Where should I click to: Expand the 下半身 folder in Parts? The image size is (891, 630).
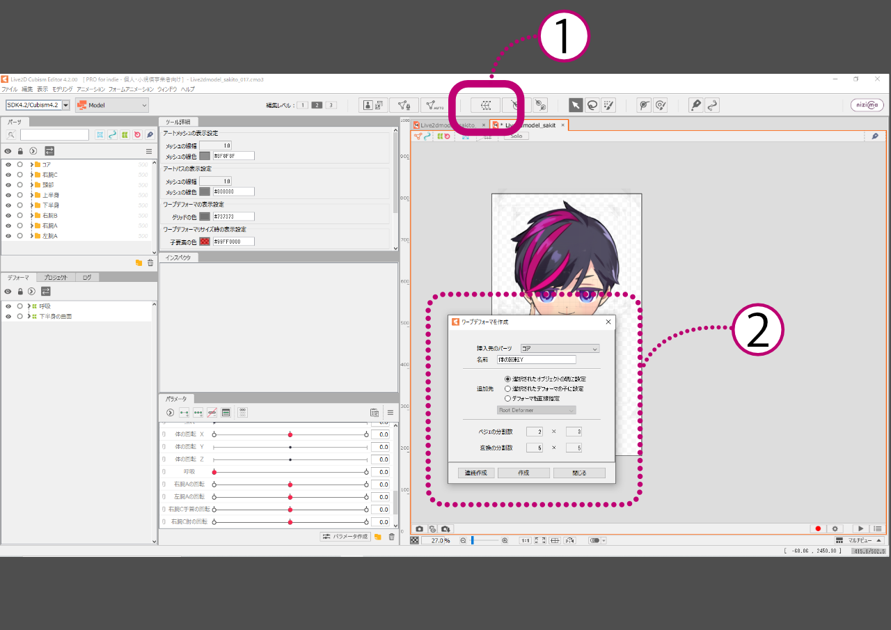coord(31,205)
